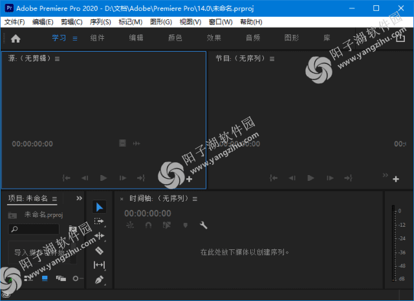This screenshot has height=301, width=414.
Task: Select the Pen tool
Action: [99, 280]
